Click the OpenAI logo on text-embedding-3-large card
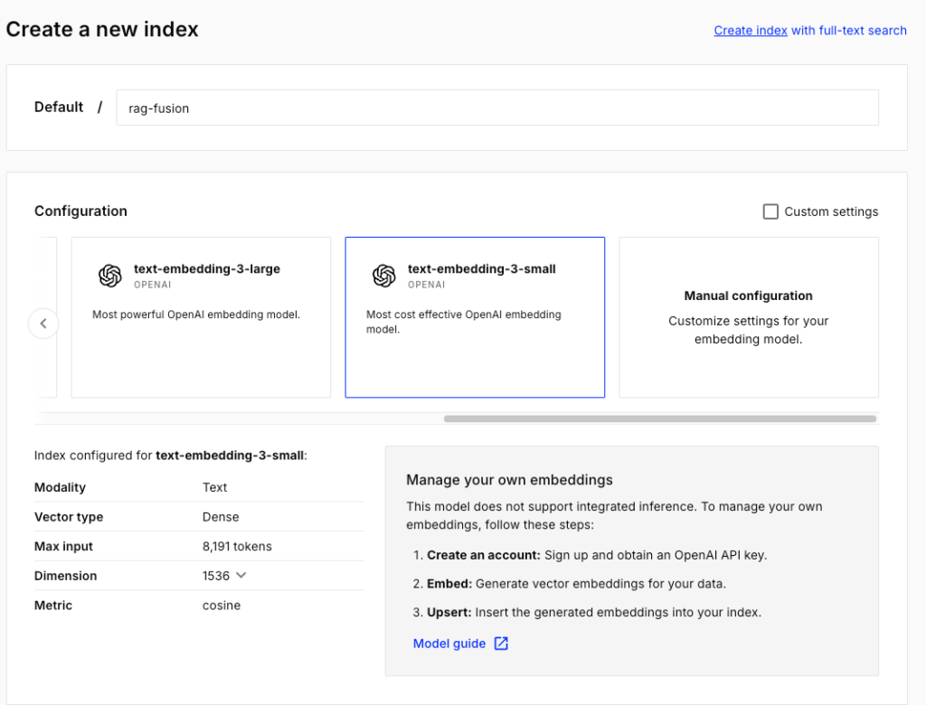The width and height of the screenshot is (926, 705). tap(109, 275)
